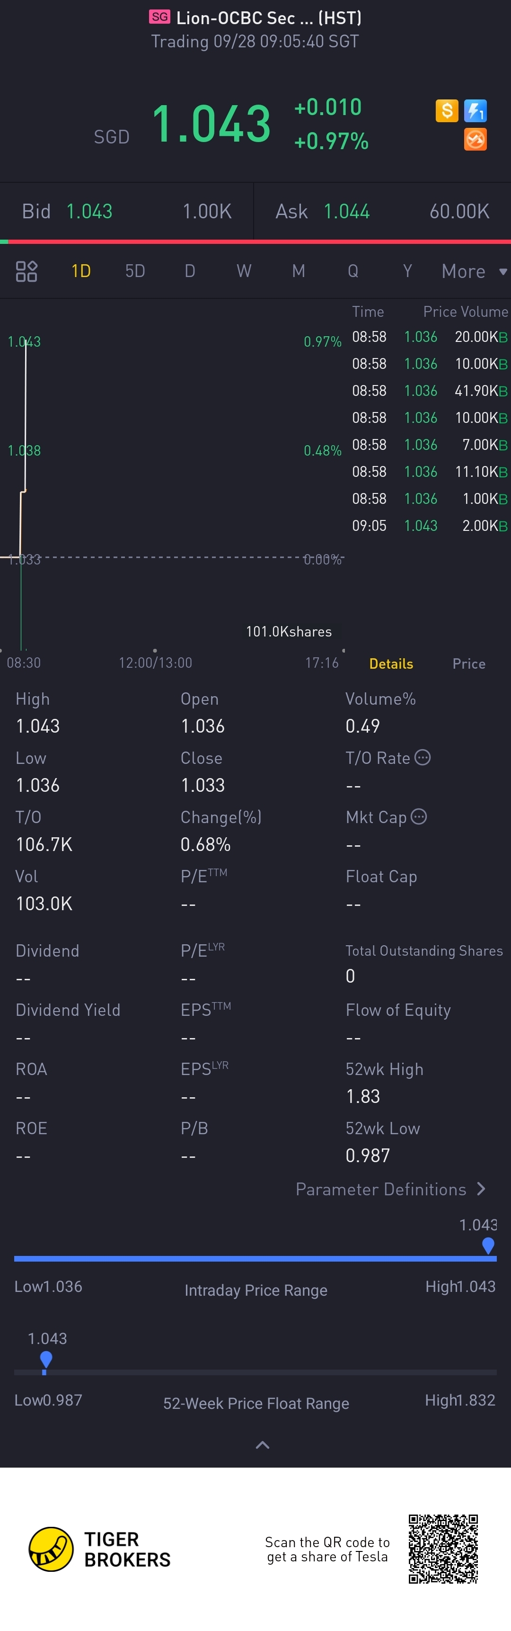Open Parameter Definitions
Screen dimensions: 511x1631
click(390, 1189)
